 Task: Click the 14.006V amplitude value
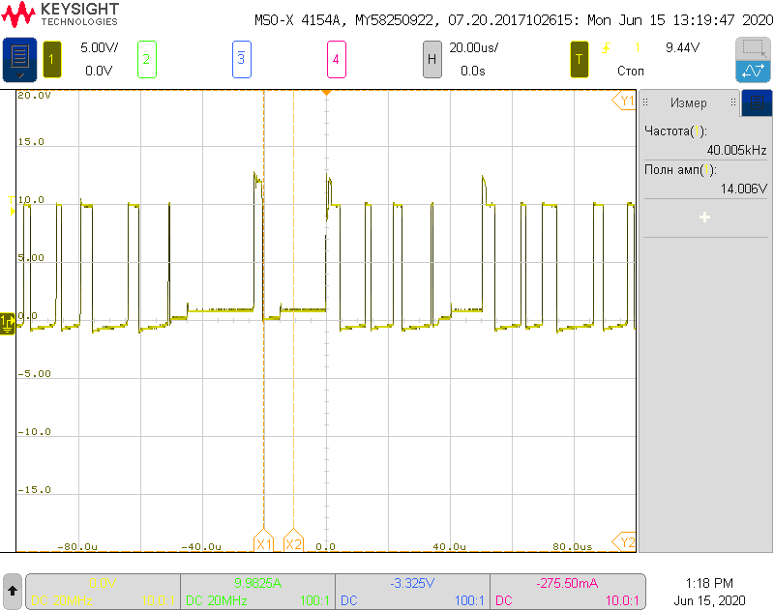tap(743, 189)
